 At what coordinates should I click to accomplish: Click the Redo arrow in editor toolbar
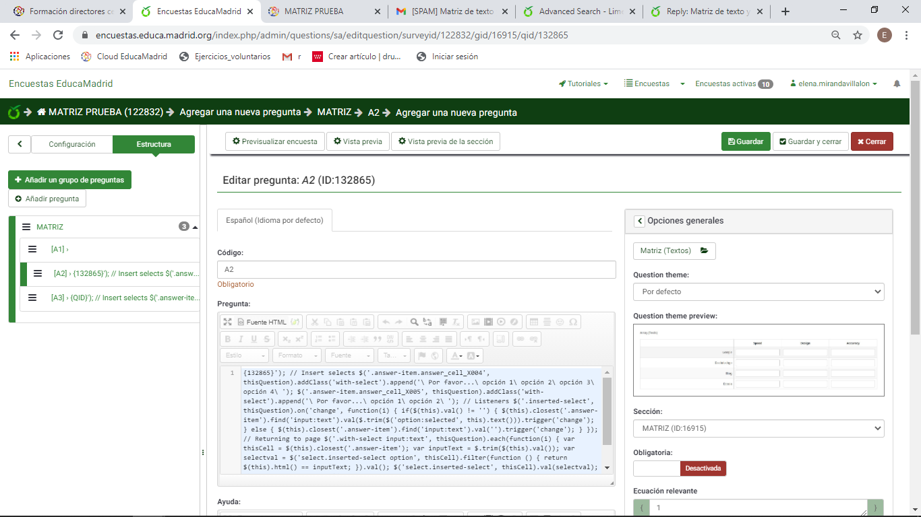[398, 322]
